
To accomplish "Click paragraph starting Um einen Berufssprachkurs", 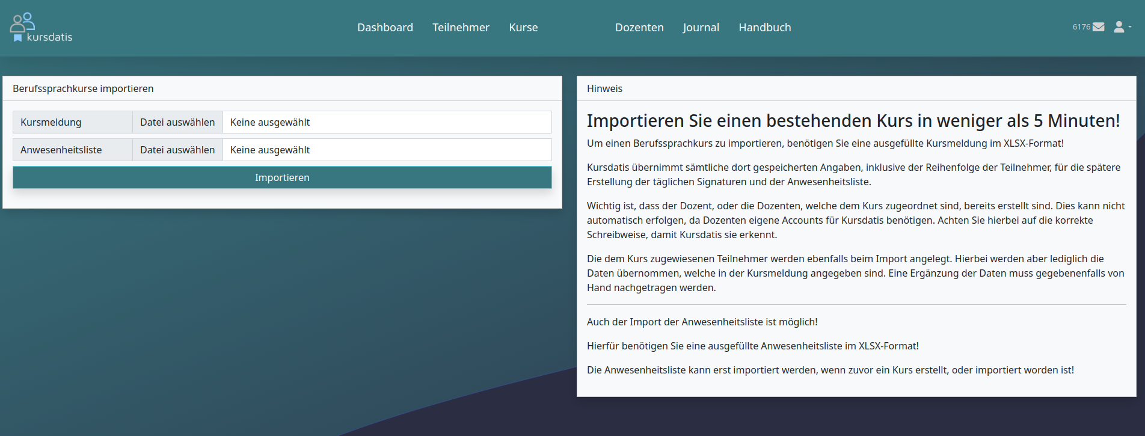I will (825, 143).
